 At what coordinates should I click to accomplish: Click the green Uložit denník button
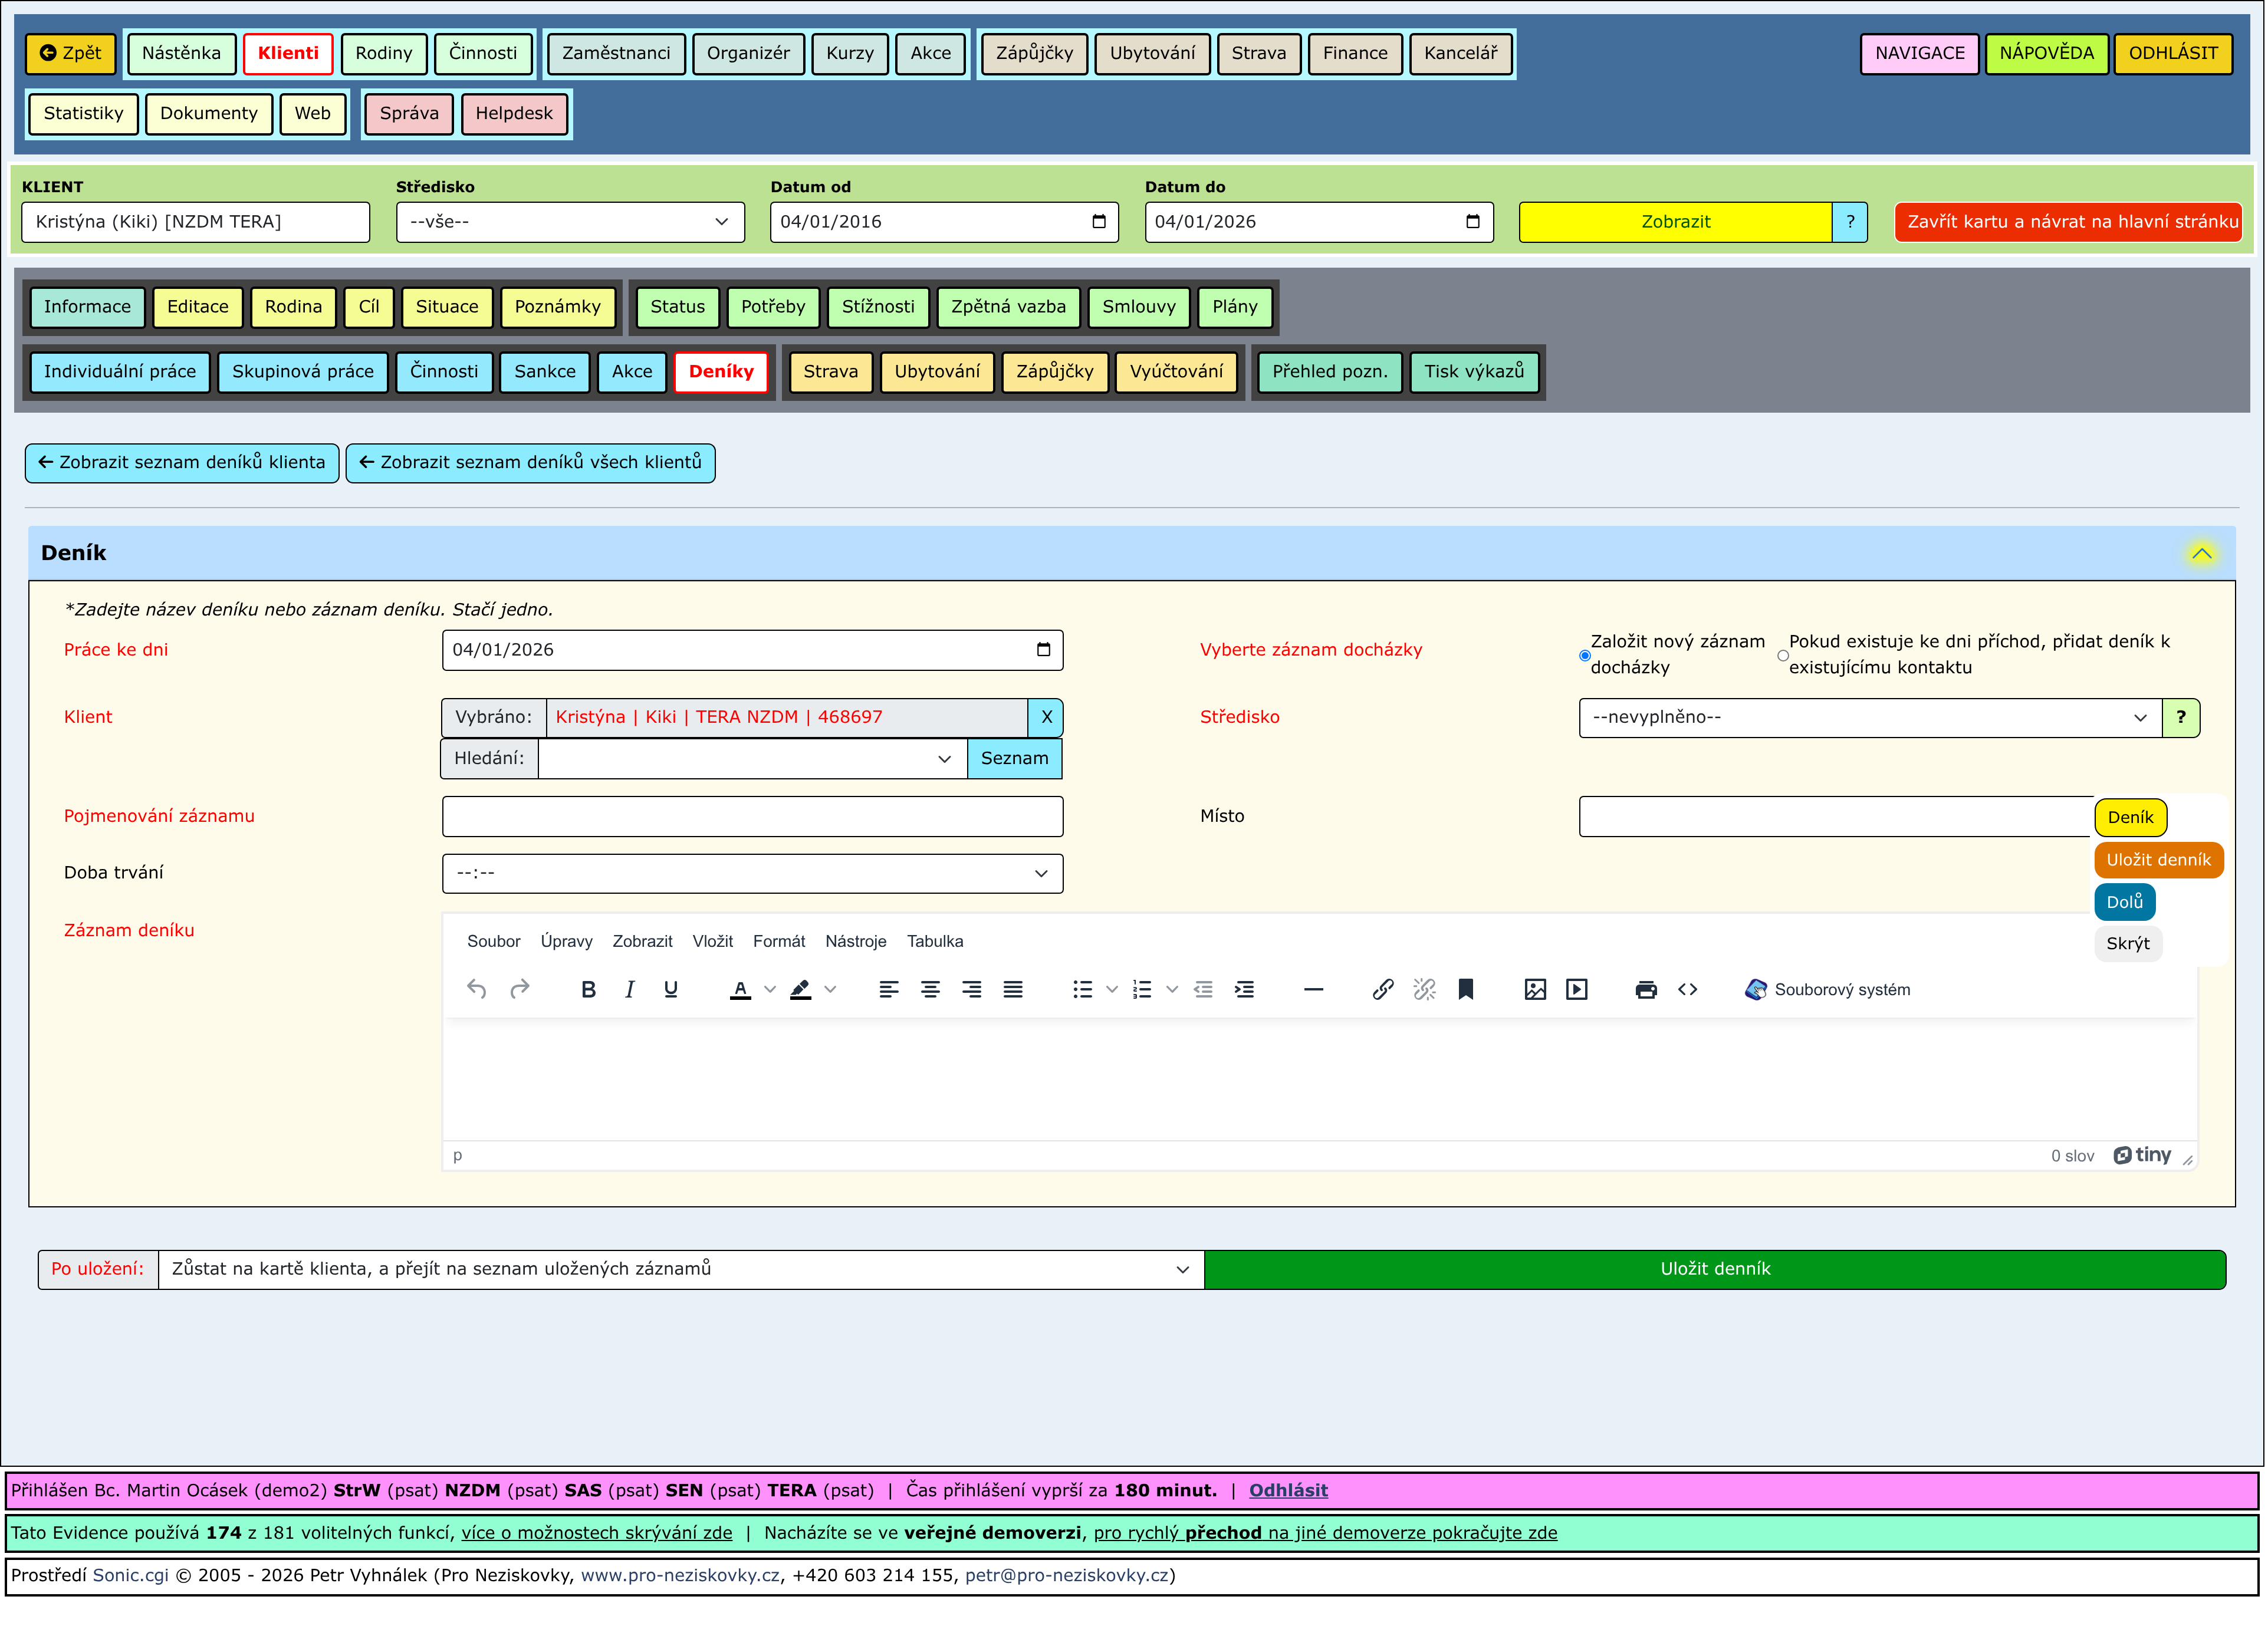click(x=1714, y=1269)
